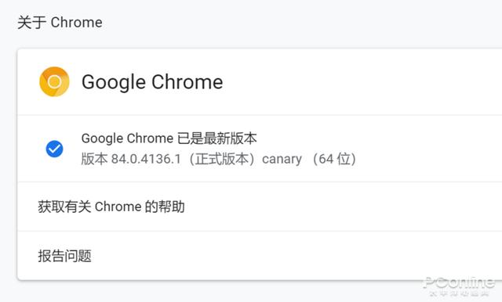Click the word Chrome in the page heading

point(77,23)
